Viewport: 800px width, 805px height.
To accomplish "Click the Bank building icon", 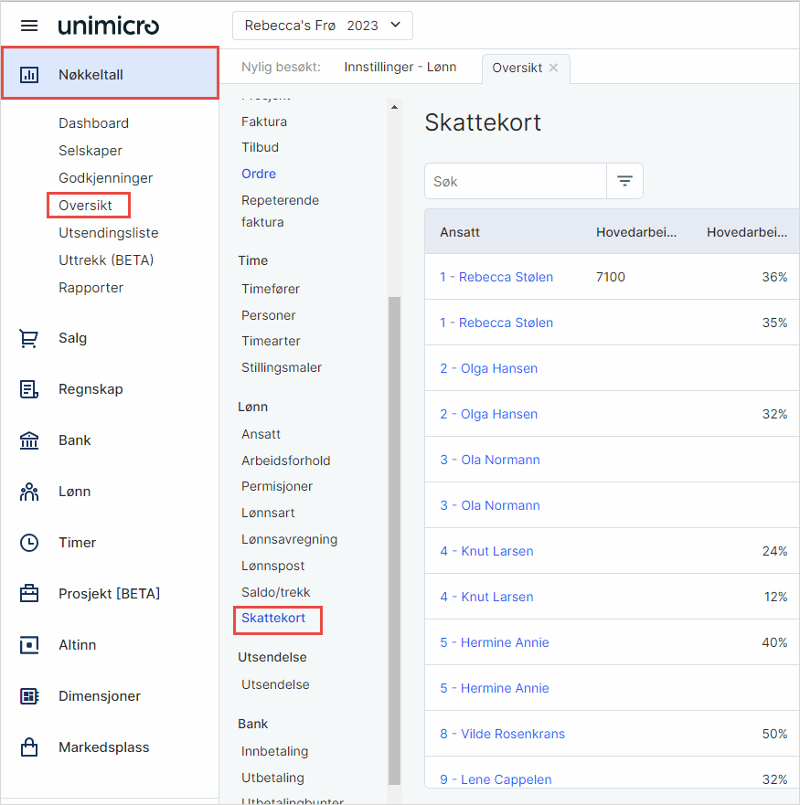I will pos(29,440).
